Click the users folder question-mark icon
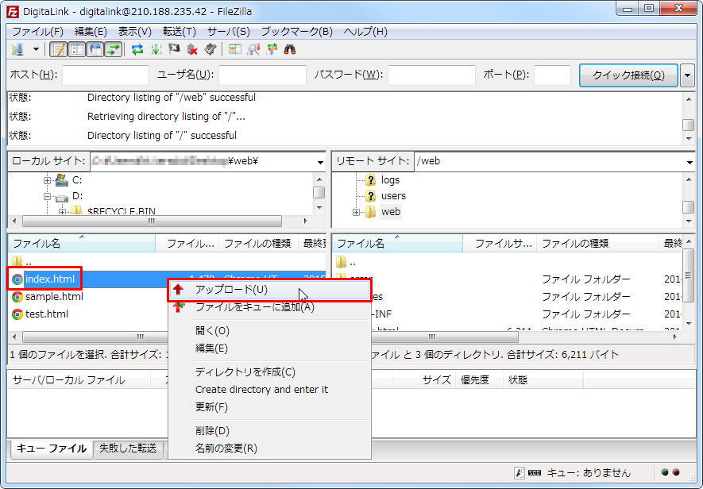This screenshot has height=489, width=703. [371, 196]
